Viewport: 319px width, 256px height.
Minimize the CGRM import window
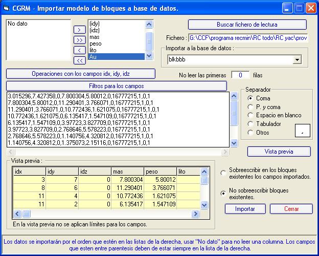(287, 8)
